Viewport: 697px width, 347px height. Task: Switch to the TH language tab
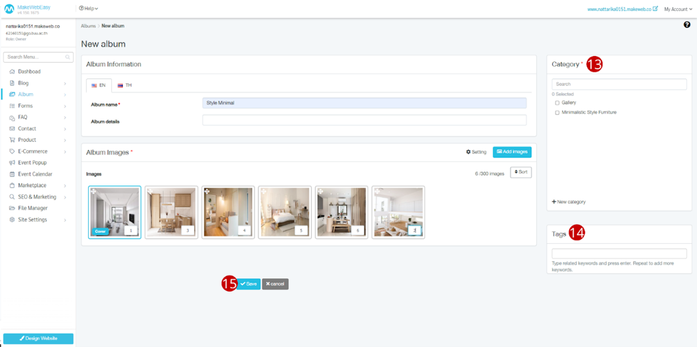pyautogui.click(x=125, y=86)
